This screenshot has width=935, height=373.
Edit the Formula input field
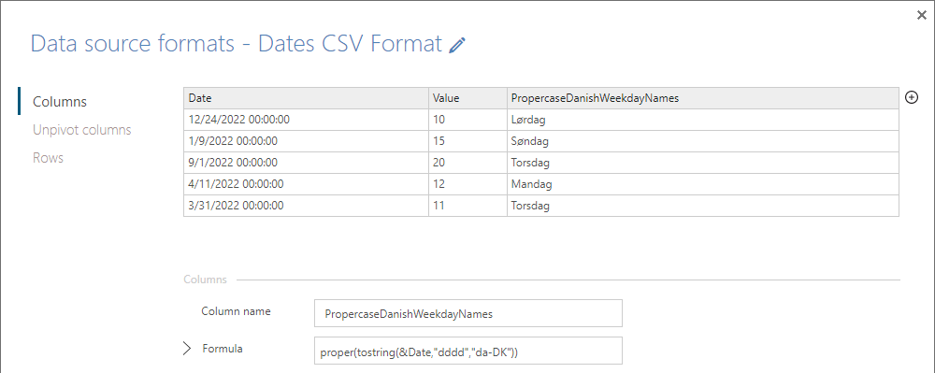click(468, 351)
